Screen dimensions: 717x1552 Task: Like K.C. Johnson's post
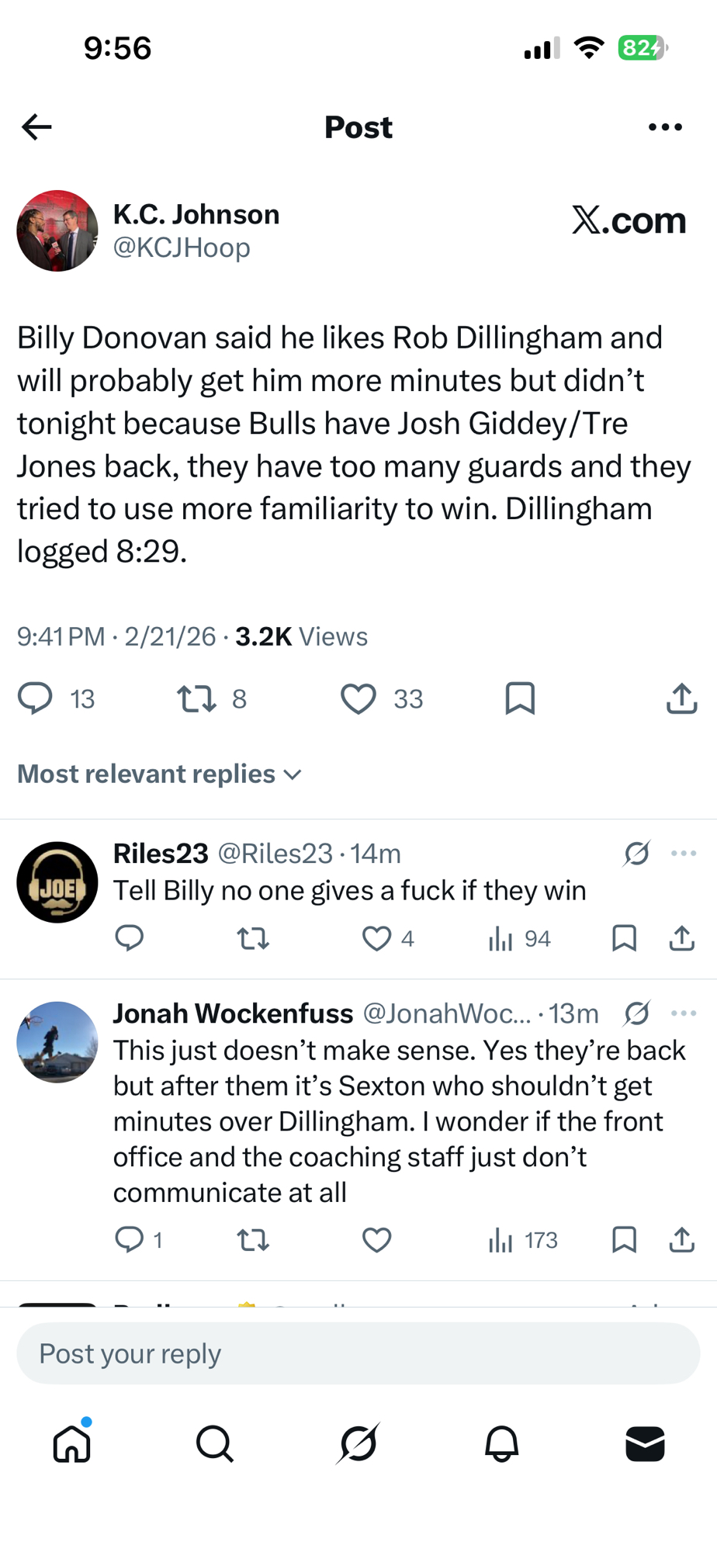[358, 698]
